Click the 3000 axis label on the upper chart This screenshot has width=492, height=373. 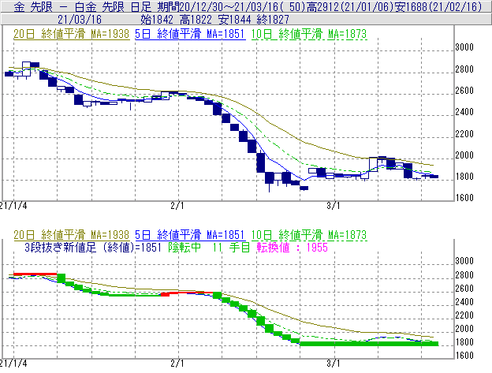[464, 47]
